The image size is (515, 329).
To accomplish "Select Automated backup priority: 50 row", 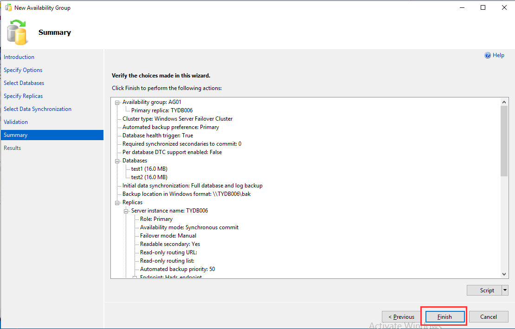I will coord(177,269).
